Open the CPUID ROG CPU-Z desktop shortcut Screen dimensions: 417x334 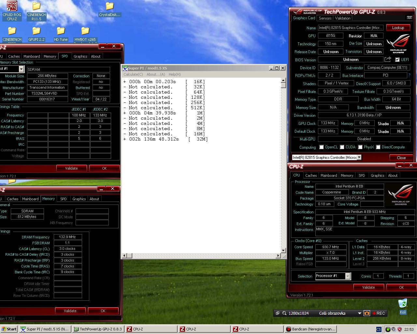point(12,11)
